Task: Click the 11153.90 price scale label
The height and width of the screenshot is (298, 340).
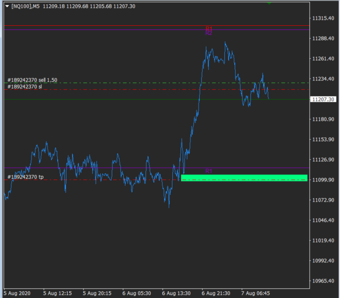Action: [323, 139]
